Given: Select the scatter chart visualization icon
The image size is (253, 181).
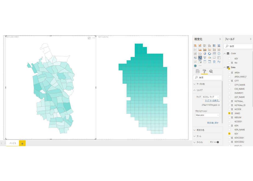Looking at the screenshot, I should coord(200,54).
